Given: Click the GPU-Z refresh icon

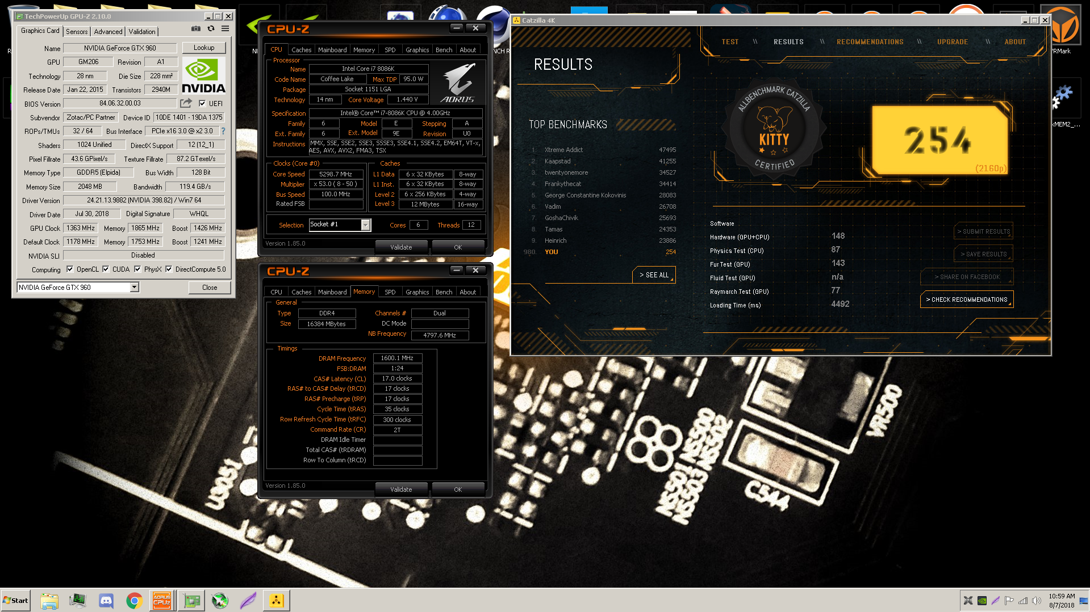Looking at the screenshot, I should [x=211, y=28].
